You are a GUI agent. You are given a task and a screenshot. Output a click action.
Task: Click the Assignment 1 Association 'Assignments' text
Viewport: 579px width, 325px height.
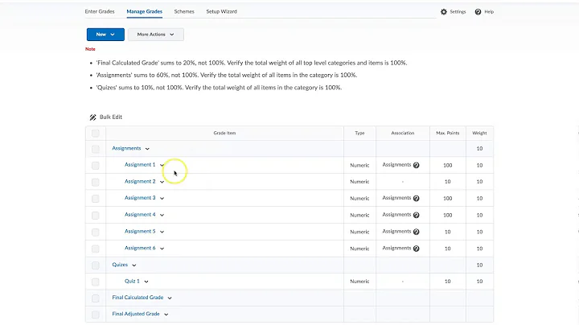pos(396,165)
